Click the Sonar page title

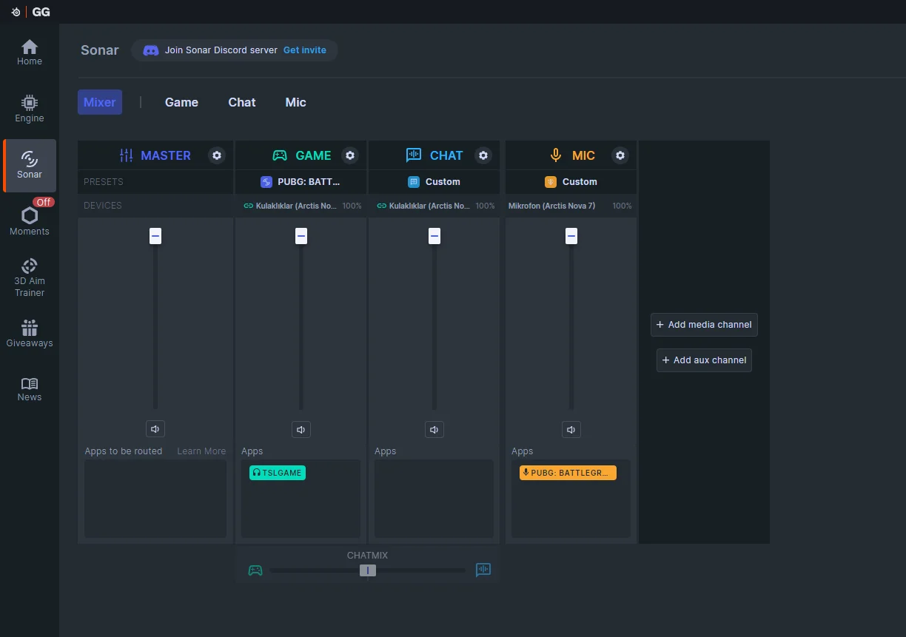coord(100,50)
